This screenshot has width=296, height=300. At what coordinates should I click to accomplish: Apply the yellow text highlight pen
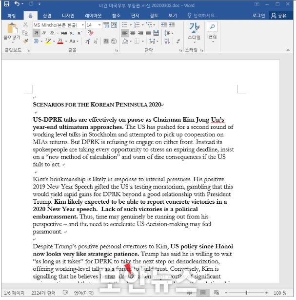click(48, 41)
